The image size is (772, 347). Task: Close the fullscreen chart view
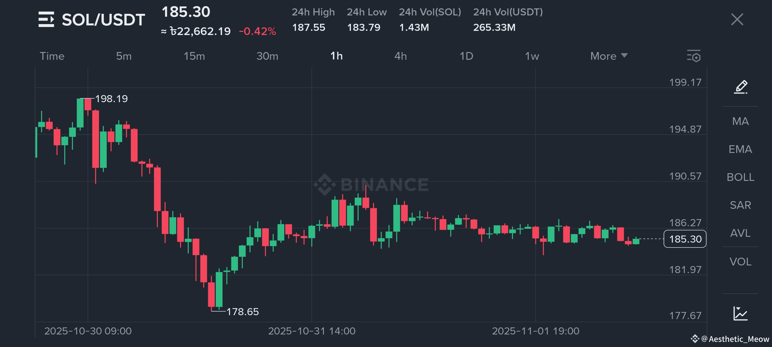coord(737,19)
